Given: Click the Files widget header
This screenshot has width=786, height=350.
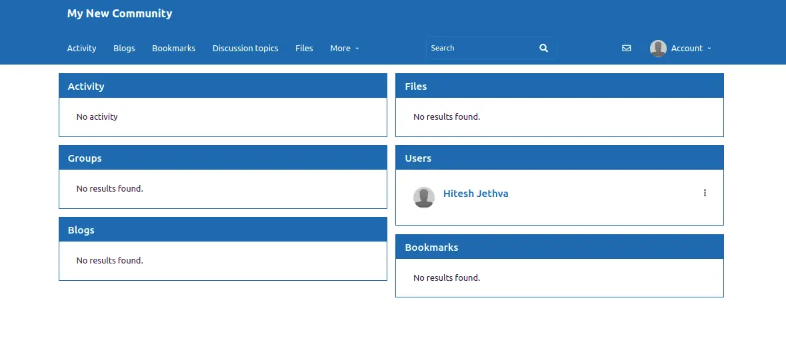Looking at the screenshot, I should click(x=559, y=86).
